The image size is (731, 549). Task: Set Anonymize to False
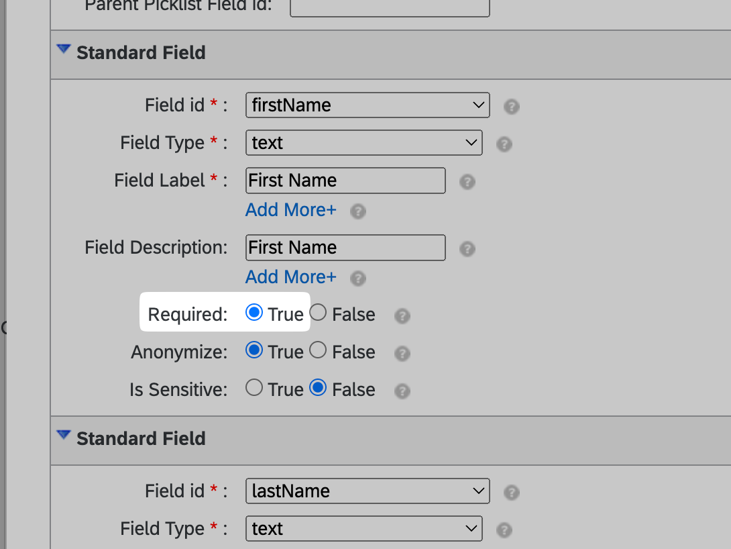pos(319,350)
